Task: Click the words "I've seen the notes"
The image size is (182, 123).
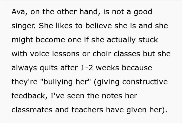Action: point(86,96)
